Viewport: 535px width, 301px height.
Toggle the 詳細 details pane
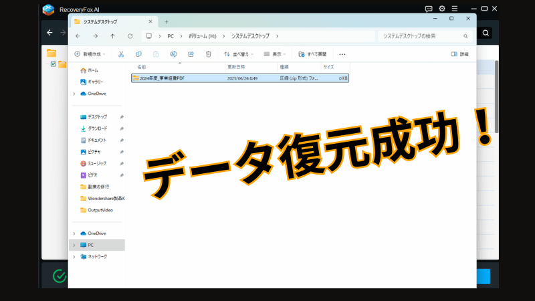tap(460, 54)
